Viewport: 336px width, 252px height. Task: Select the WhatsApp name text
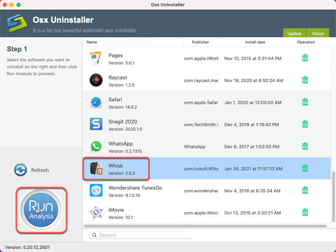(121, 144)
